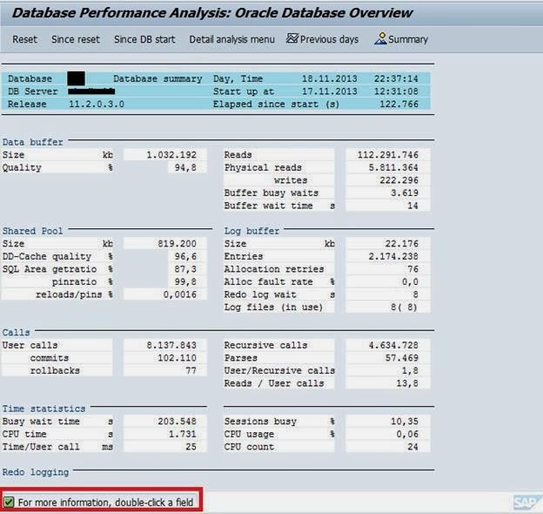Click the current time 22:37:14
This screenshot has width=543, height=514.
pos(396,78)
